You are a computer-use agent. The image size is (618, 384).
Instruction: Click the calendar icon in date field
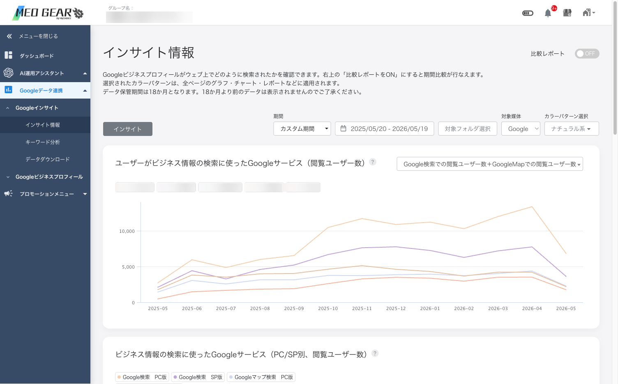[344, 129]
